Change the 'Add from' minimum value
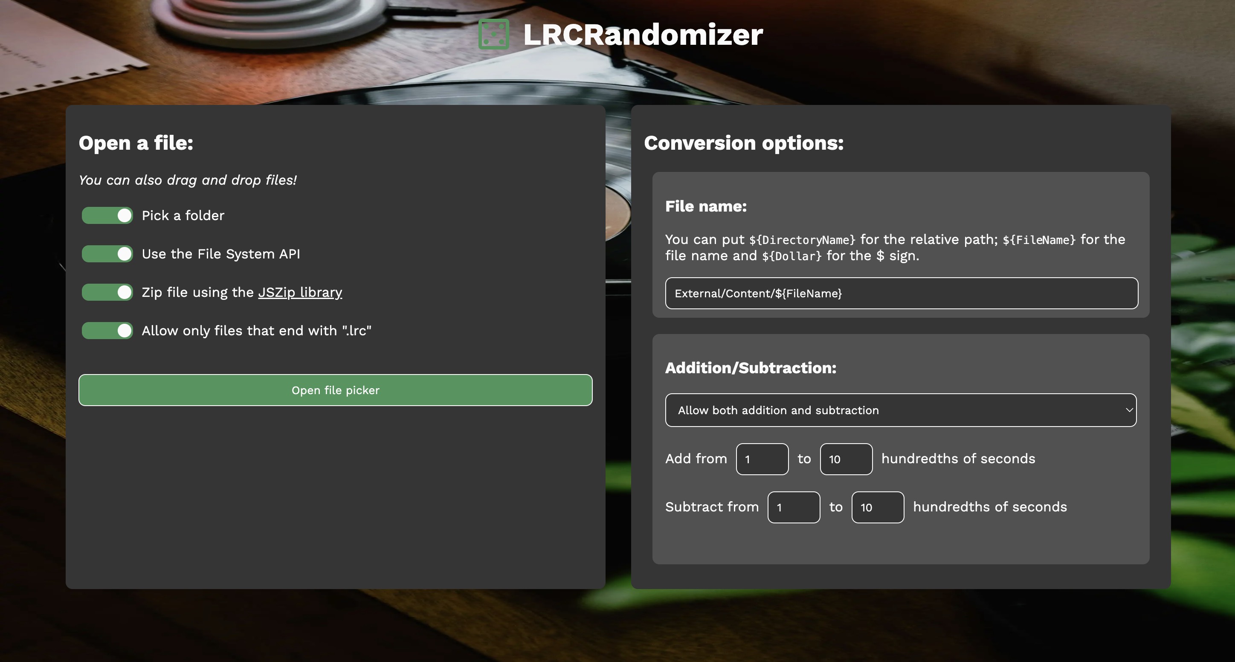Viewport: 1235px width, 662px height. pos(761,459)
